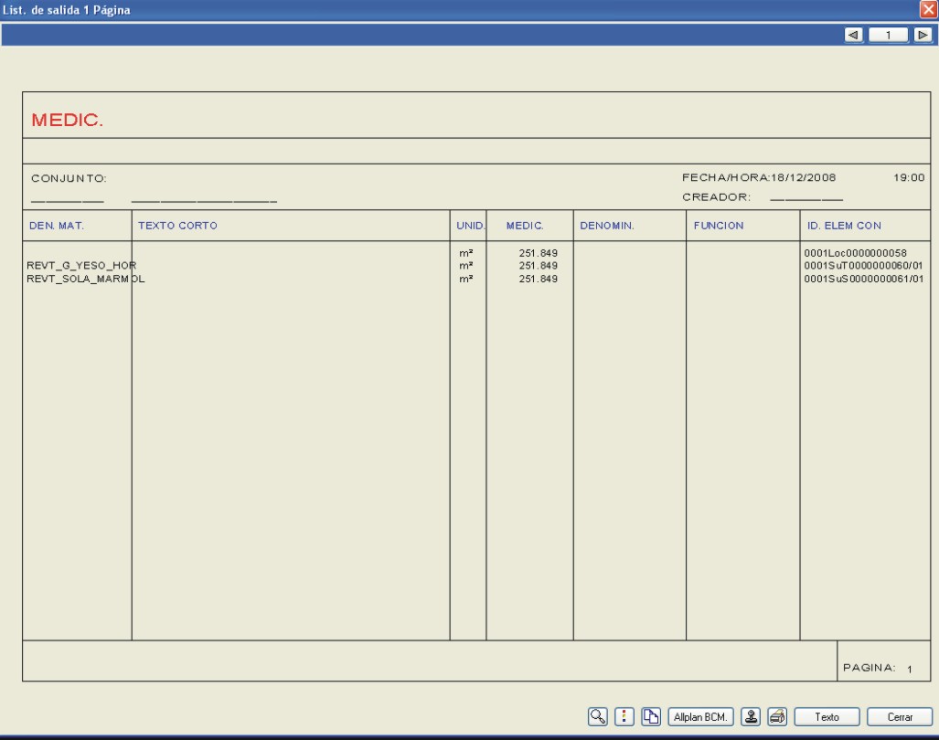Click the m² unit in REVT_SOLA_MARMOL row
The height and width of the screenshot is (740, 939).
466,279
